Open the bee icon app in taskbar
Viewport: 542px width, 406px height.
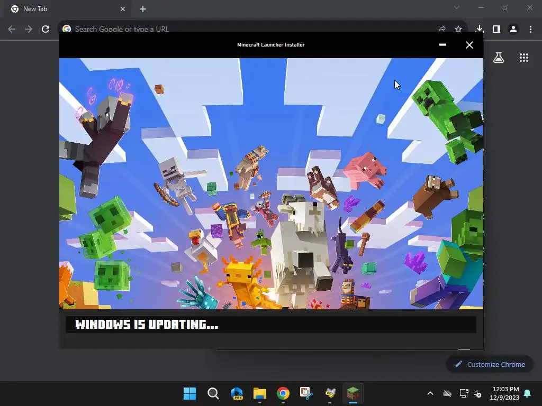pyautogui.click(x=330, y=393)
